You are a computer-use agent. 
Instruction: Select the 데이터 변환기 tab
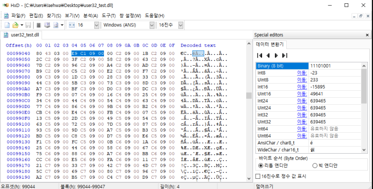tap(270, 44)
